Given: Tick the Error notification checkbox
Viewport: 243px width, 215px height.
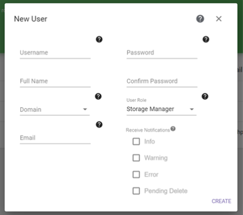Looking at the screenshot, I should point(136,175).
